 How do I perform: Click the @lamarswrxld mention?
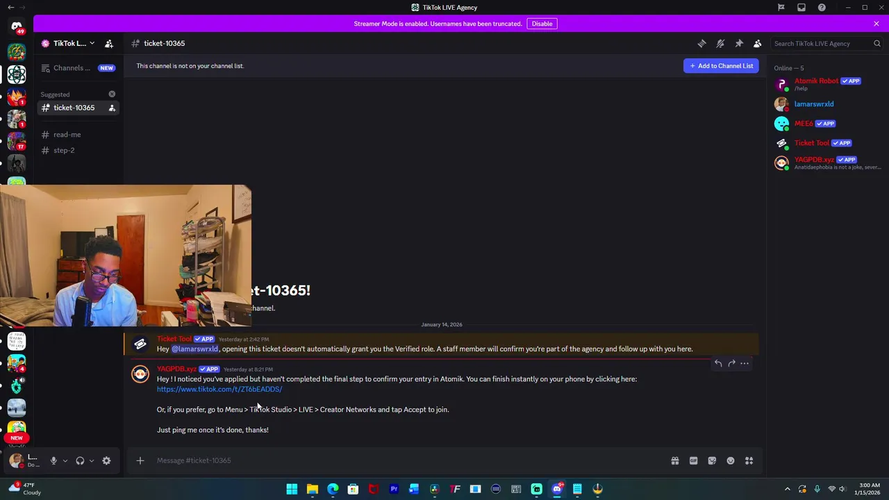pyautogui.click(x=194, y=349)
